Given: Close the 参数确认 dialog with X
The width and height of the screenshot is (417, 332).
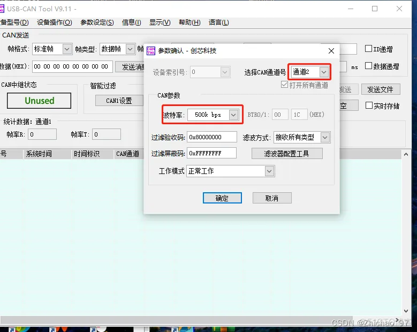Looking at the screenshot, I should (331, 51).
